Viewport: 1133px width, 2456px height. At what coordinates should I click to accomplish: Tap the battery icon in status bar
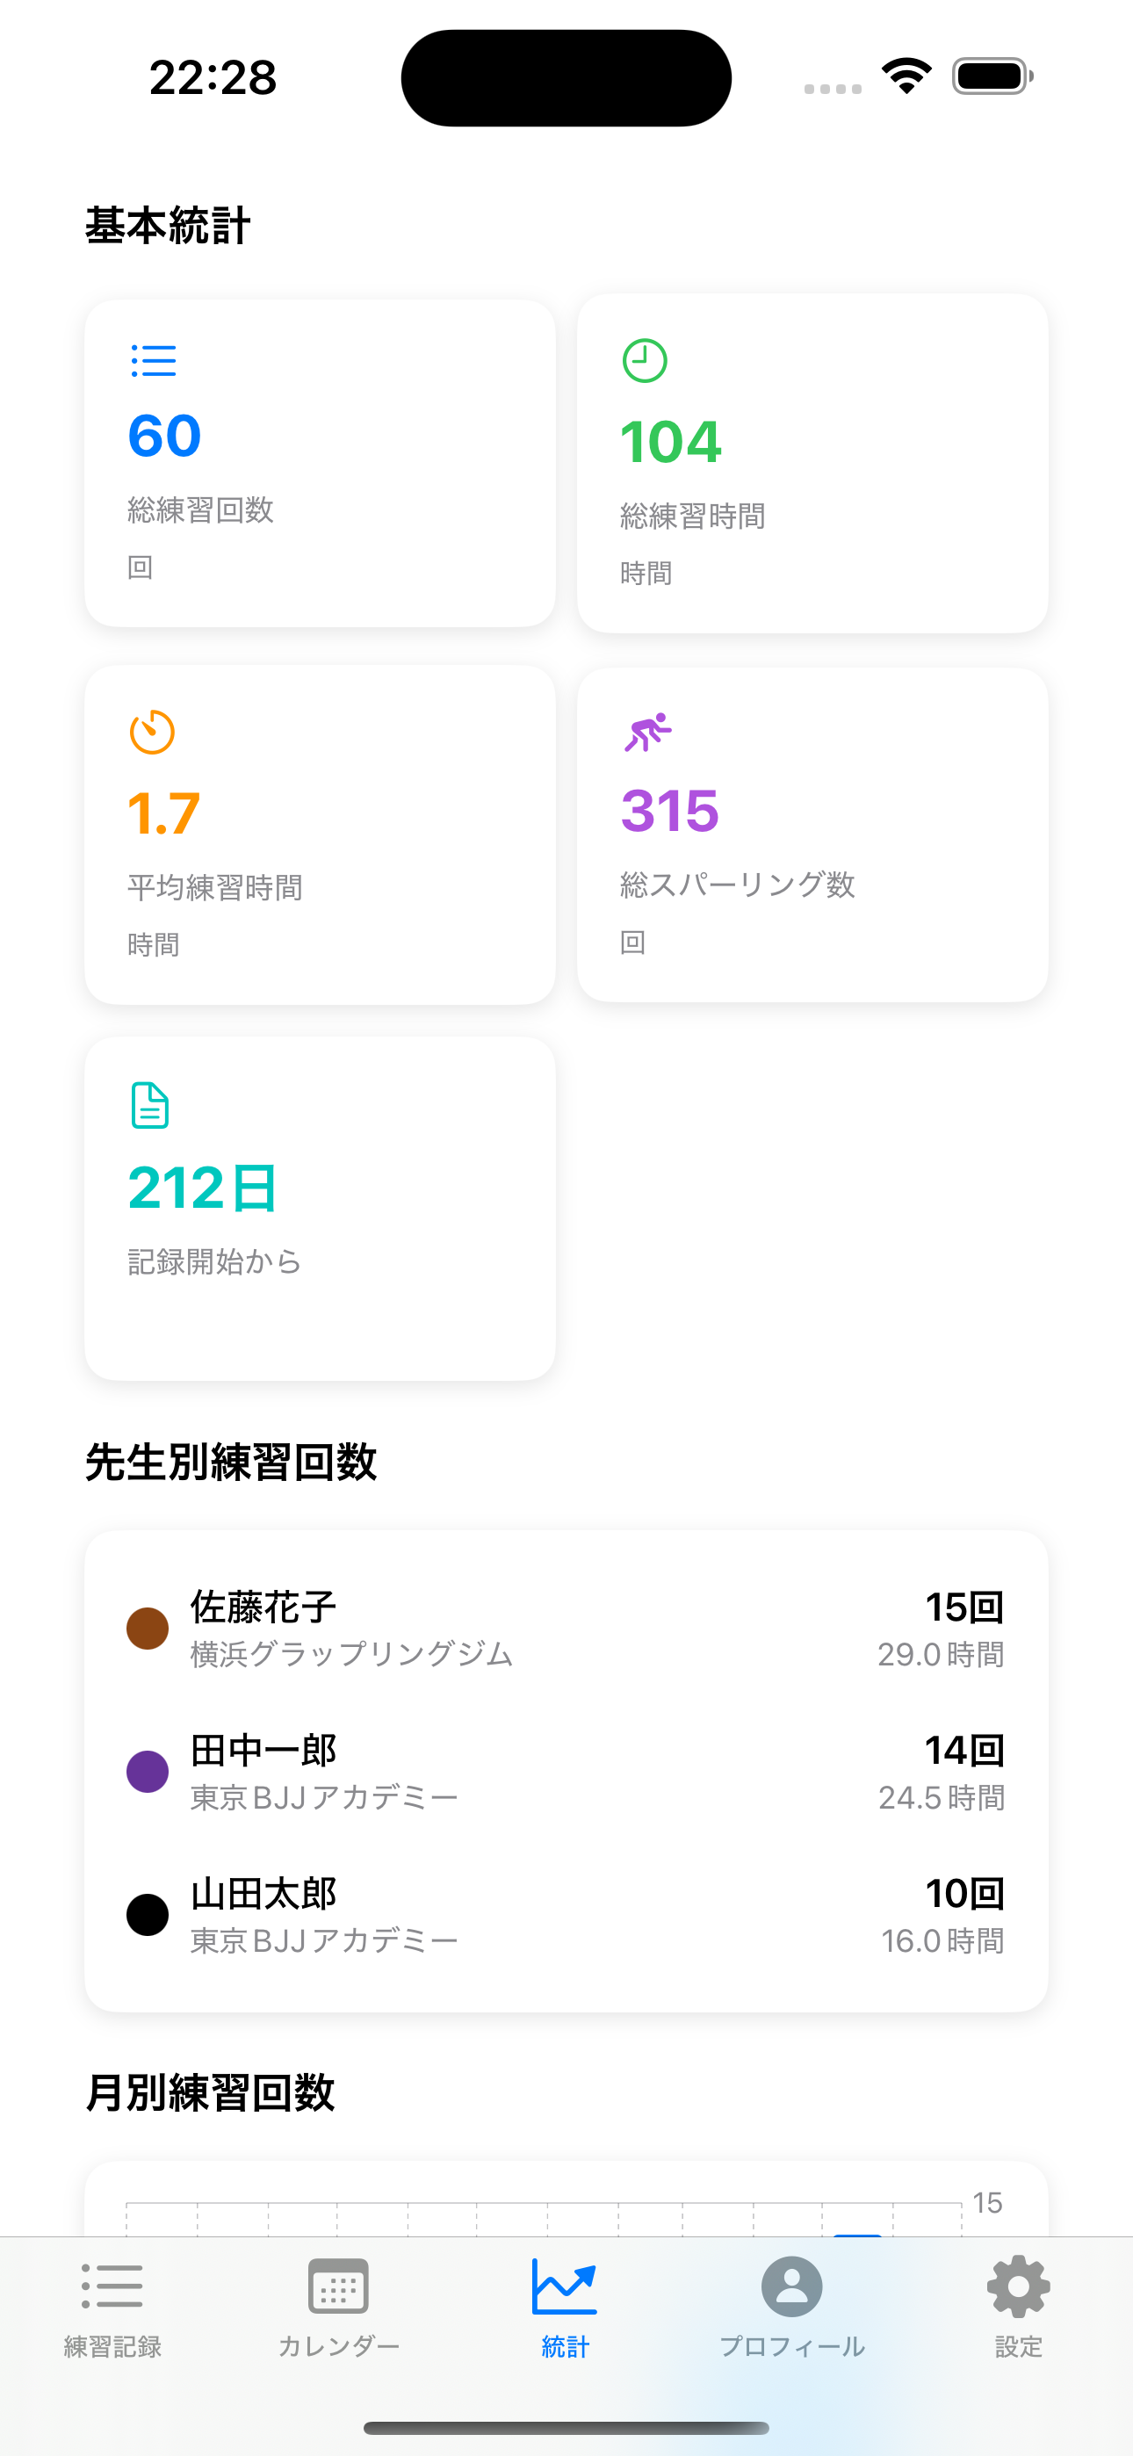tap(992, 76)
